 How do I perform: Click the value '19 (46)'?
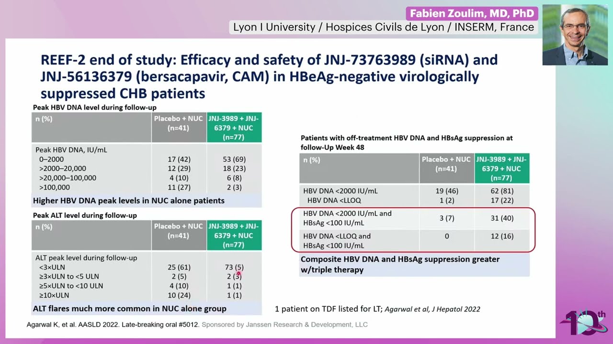pos(446,191)
